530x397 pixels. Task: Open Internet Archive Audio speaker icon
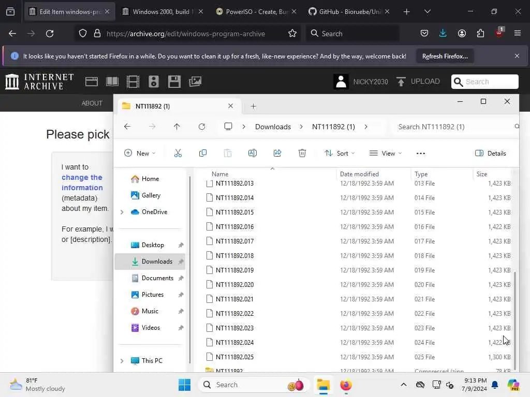click(x=153, y=82)
